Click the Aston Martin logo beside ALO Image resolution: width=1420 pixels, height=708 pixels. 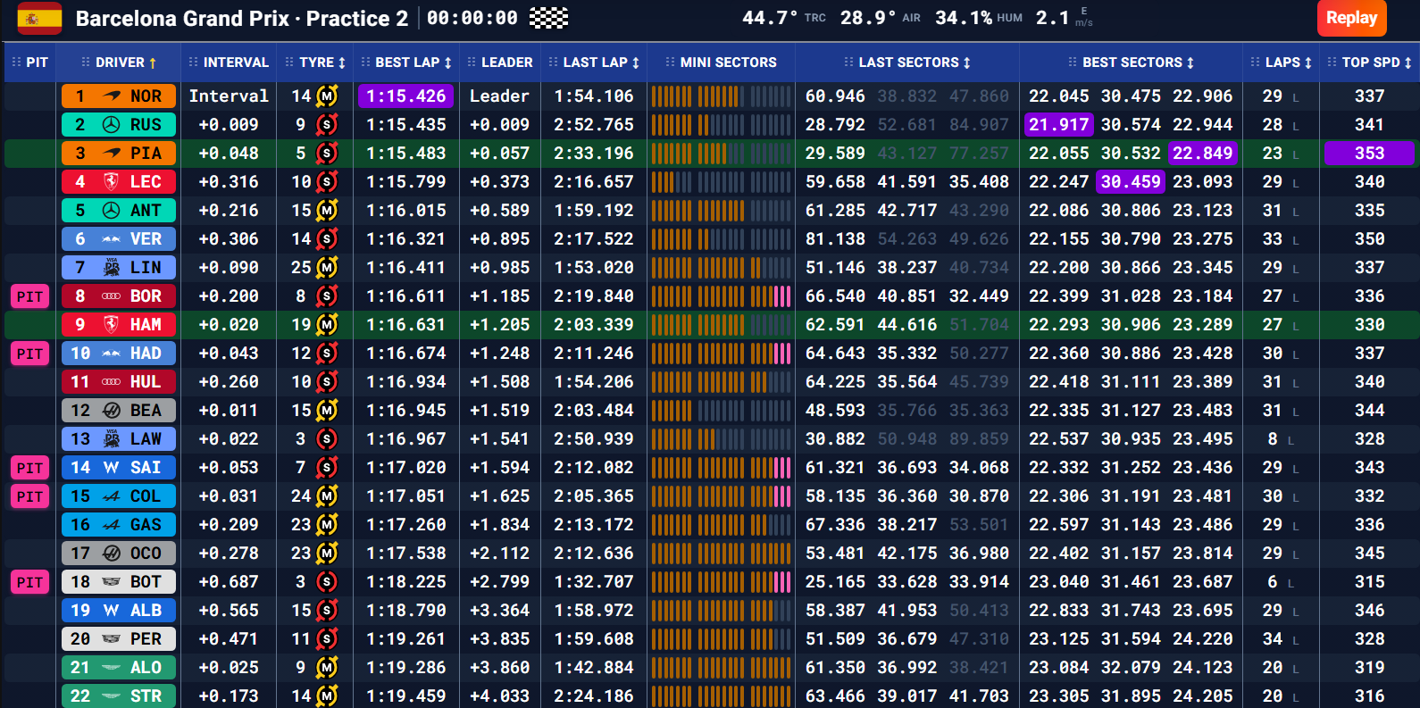click(112, 667)
